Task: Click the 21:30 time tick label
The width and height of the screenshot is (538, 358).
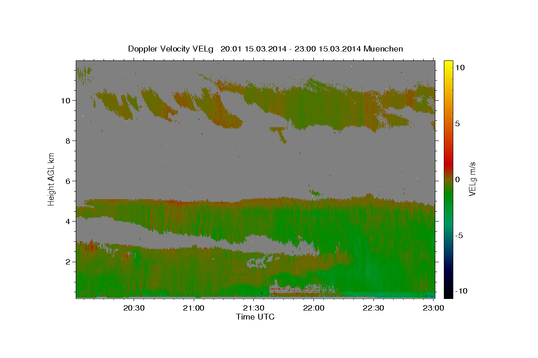Action: (254, 308)
